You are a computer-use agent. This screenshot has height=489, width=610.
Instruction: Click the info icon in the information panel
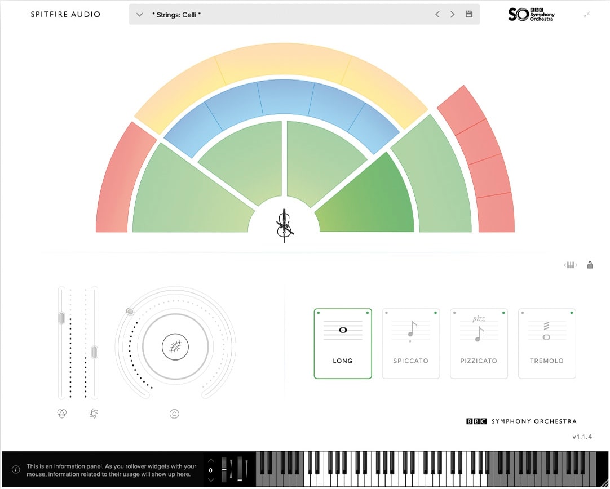click(16, 469)
